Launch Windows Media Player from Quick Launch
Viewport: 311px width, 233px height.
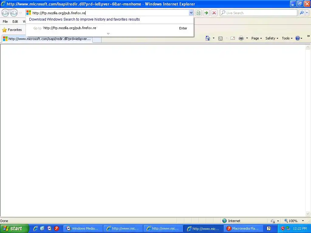tap(50, 228)
